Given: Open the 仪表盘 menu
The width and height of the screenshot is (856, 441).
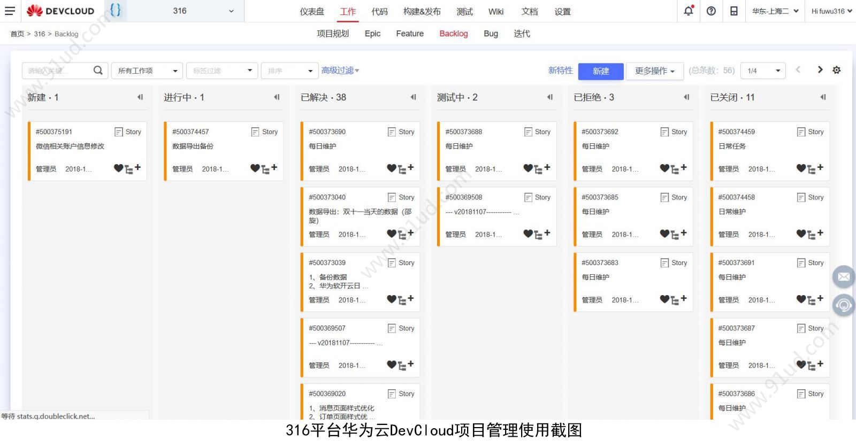Looking at the screenshot, I should point(312,11).
